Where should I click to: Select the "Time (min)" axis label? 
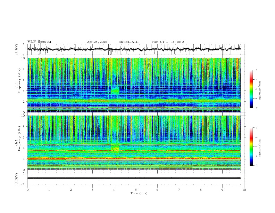click(x=139, y=193)
